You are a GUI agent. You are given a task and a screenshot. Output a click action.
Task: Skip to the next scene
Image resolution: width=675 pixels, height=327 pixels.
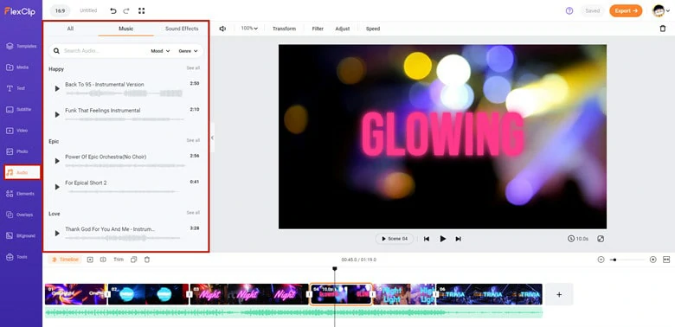click(458, 239)
